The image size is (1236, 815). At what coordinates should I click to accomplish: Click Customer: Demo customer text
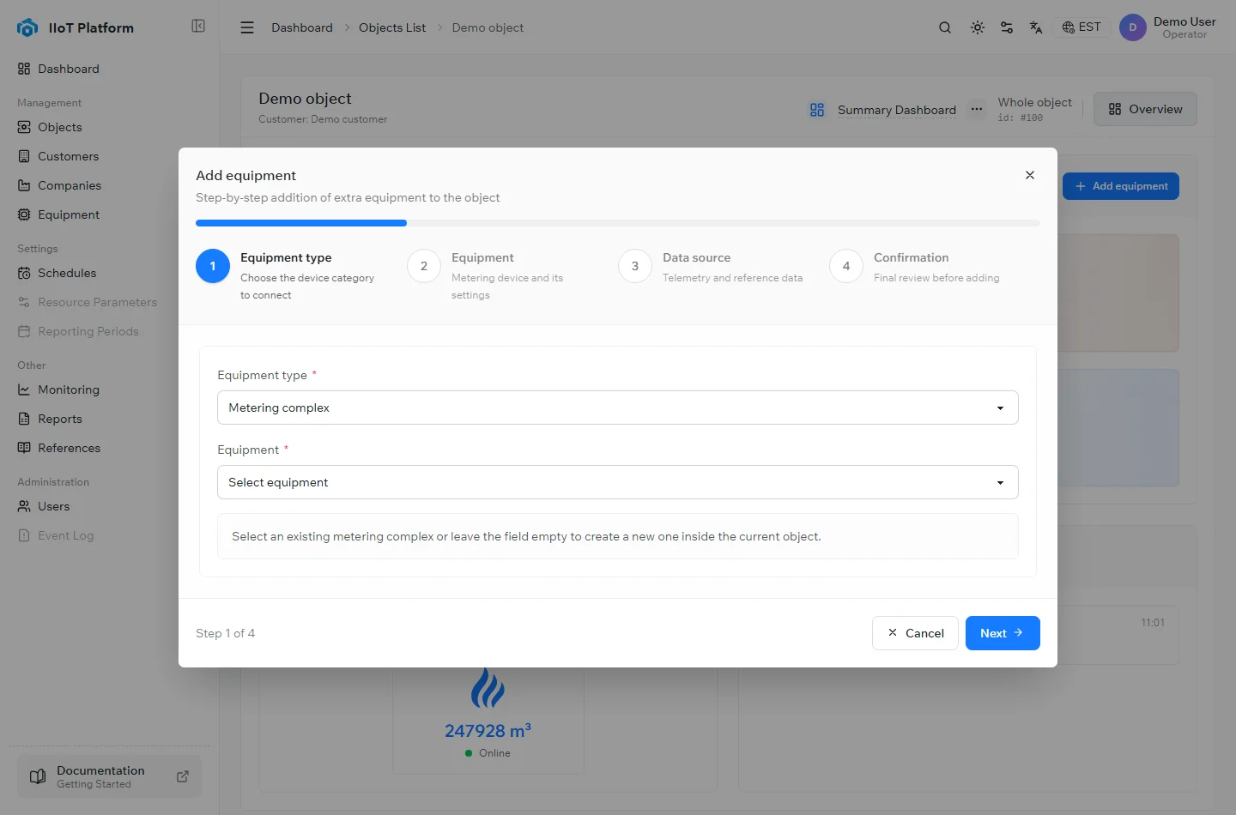tap(323, 119)
